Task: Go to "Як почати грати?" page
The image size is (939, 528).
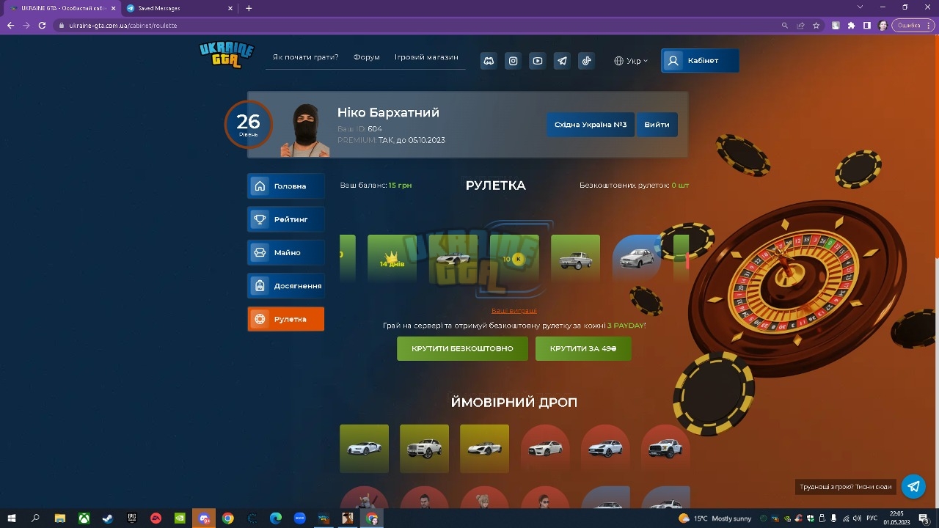Action: click(x=306, y=57)
